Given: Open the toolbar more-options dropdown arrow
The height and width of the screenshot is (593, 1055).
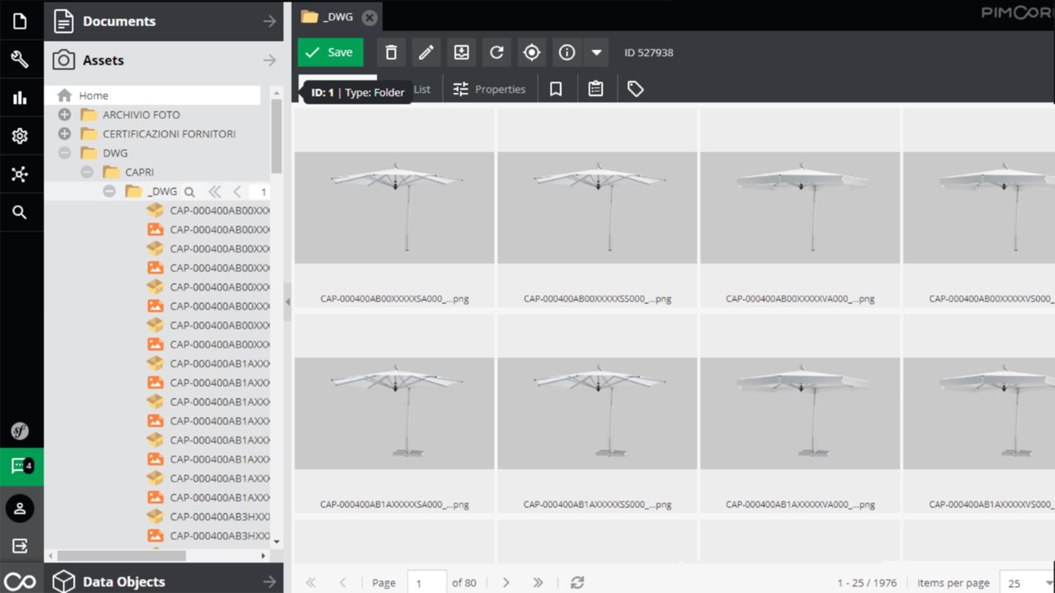Looking at the screenshot, I should pyautogui.click(x=596, y=53).
